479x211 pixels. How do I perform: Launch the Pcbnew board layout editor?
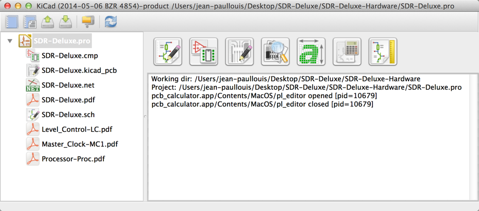(x=240, y=52)
